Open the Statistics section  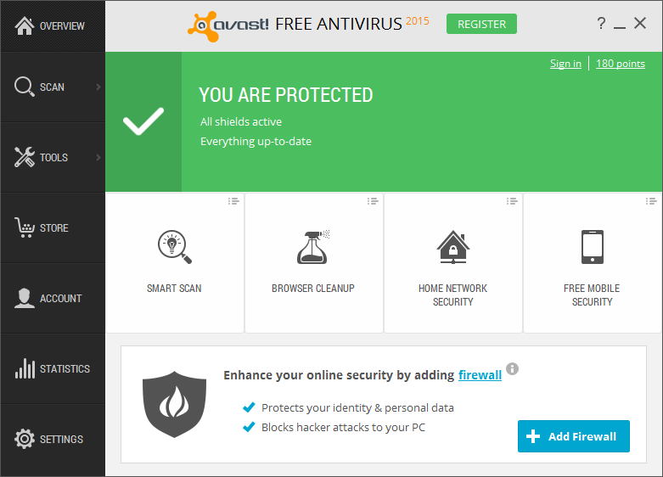[x=52, y=368]
